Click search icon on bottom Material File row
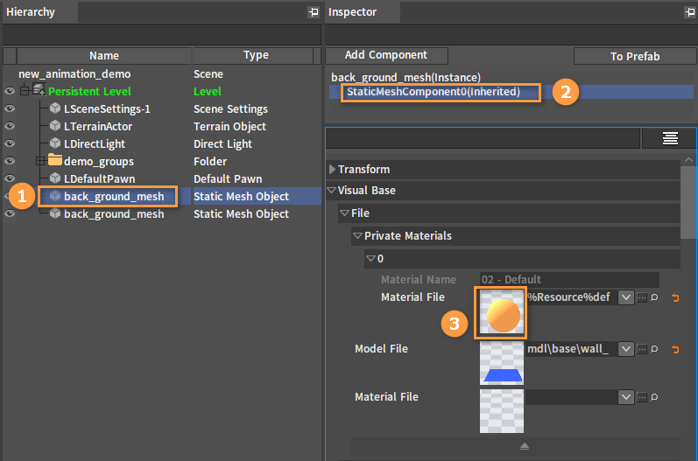 654,397
